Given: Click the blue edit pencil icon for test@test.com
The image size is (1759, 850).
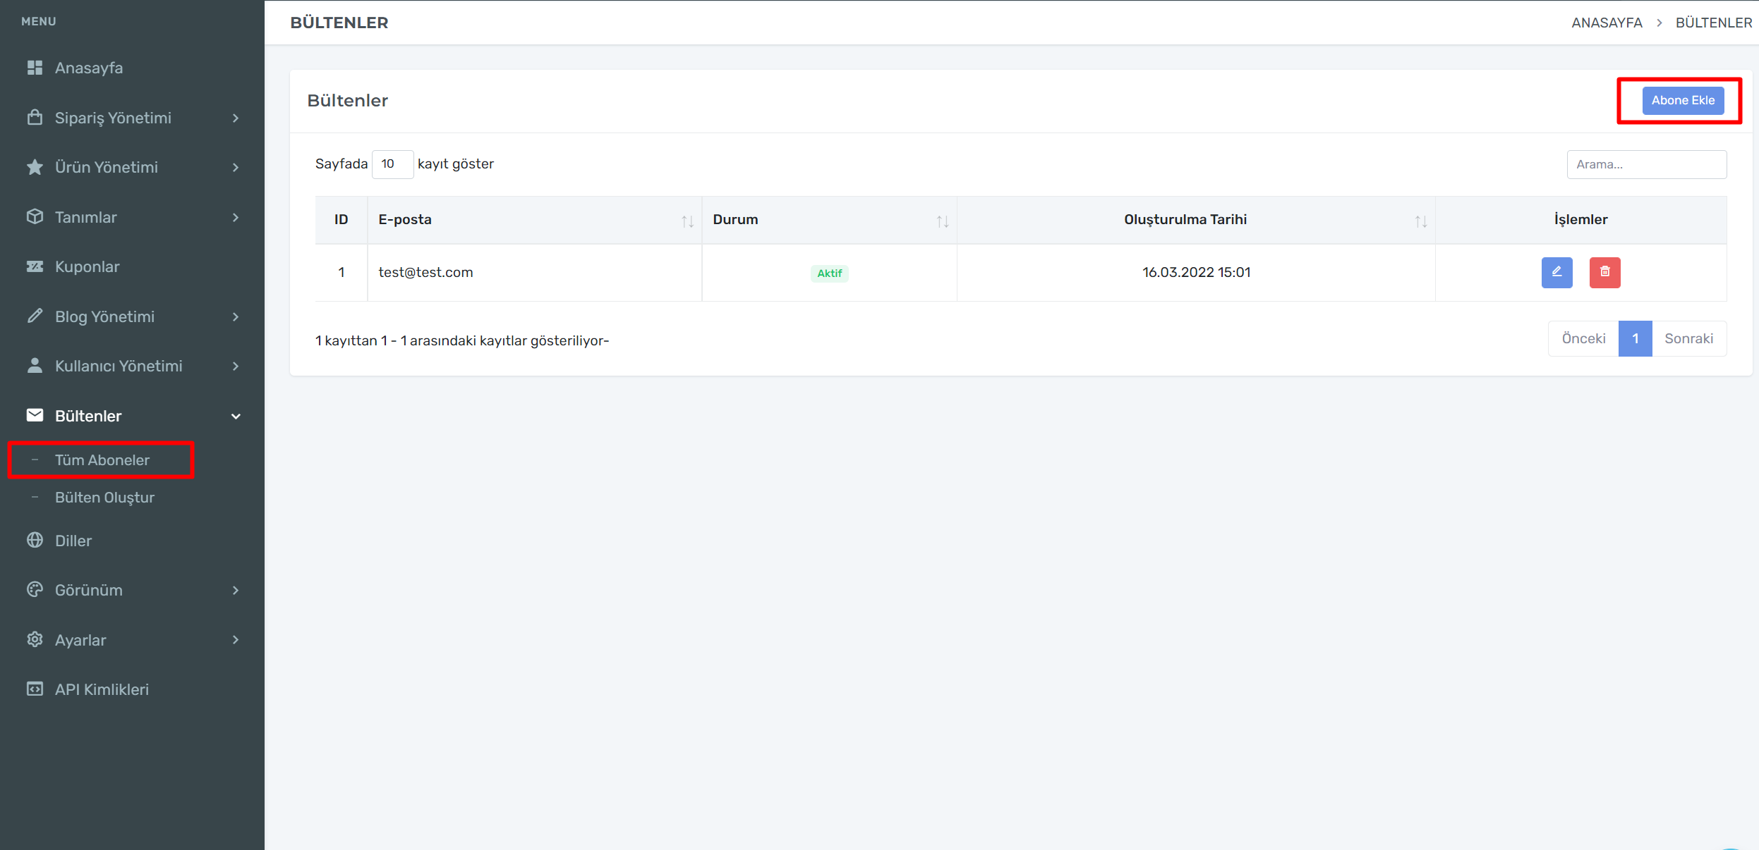Looking at the screenshot, I should click(1556, 272).
